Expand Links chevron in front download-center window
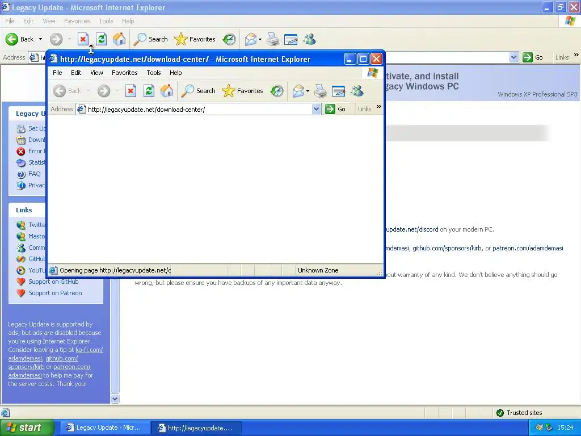The height and width of the screenshot is (436, 581). pos(378,107)
